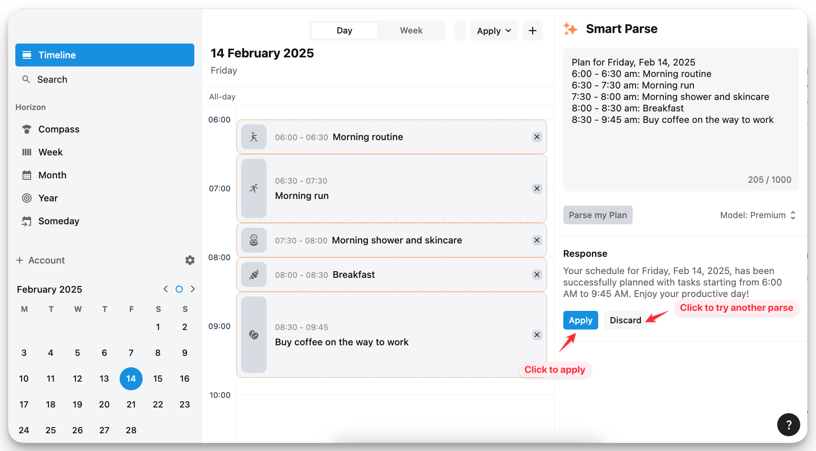Change the Model: Premium selector
This screenshot has height=451, width=816.
tap(757, 215)
